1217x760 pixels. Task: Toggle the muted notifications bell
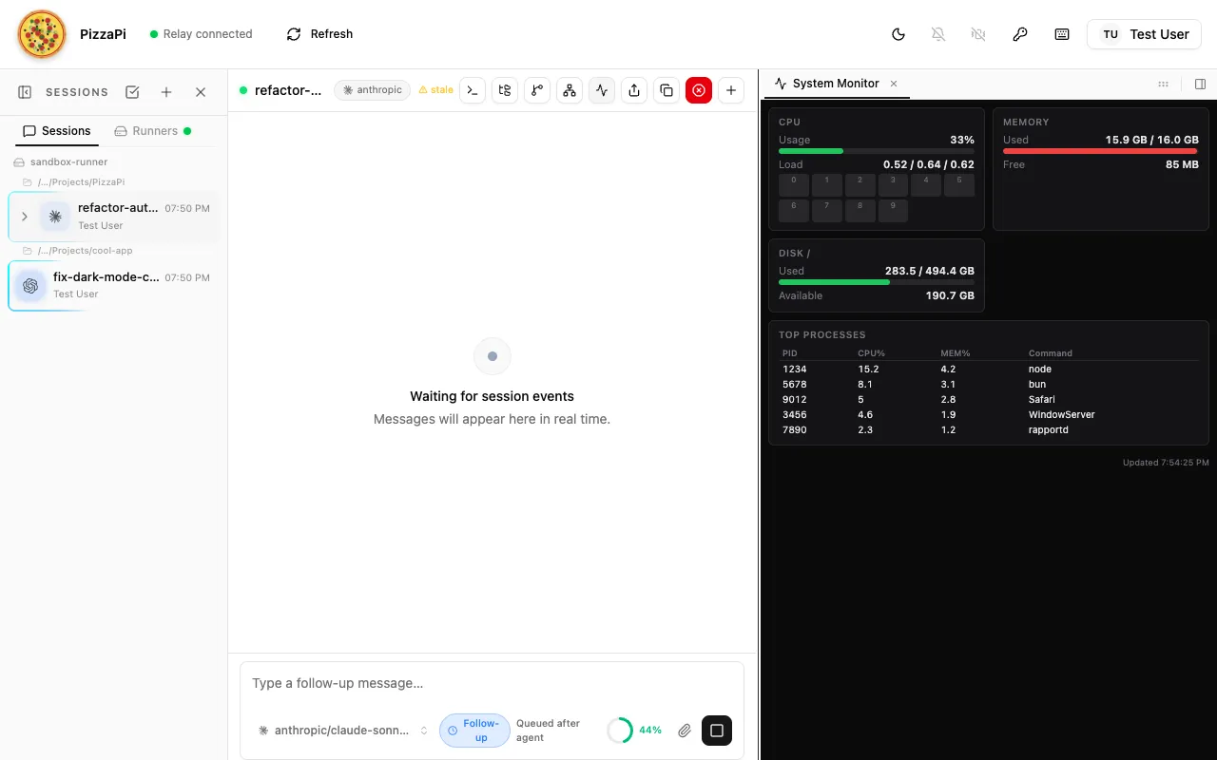(938, 34)
